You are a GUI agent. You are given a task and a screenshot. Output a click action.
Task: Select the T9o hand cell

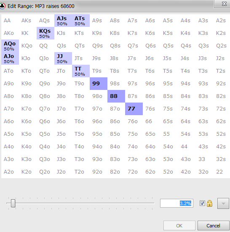81,84
